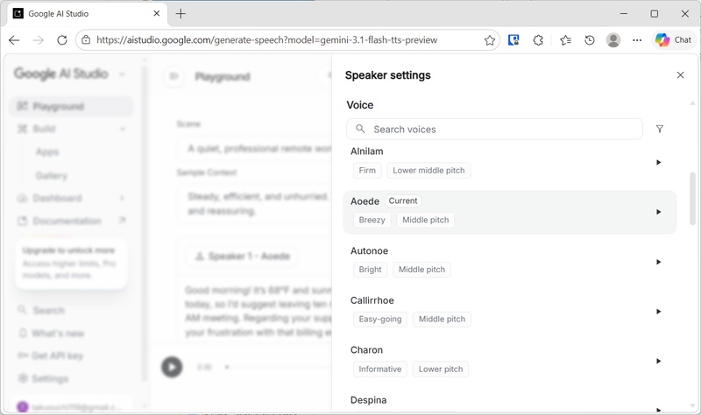Image resolution: width=701 pixels, height=415 pixels.
Task: Select the Charon voice
Action: pos(510,361)
